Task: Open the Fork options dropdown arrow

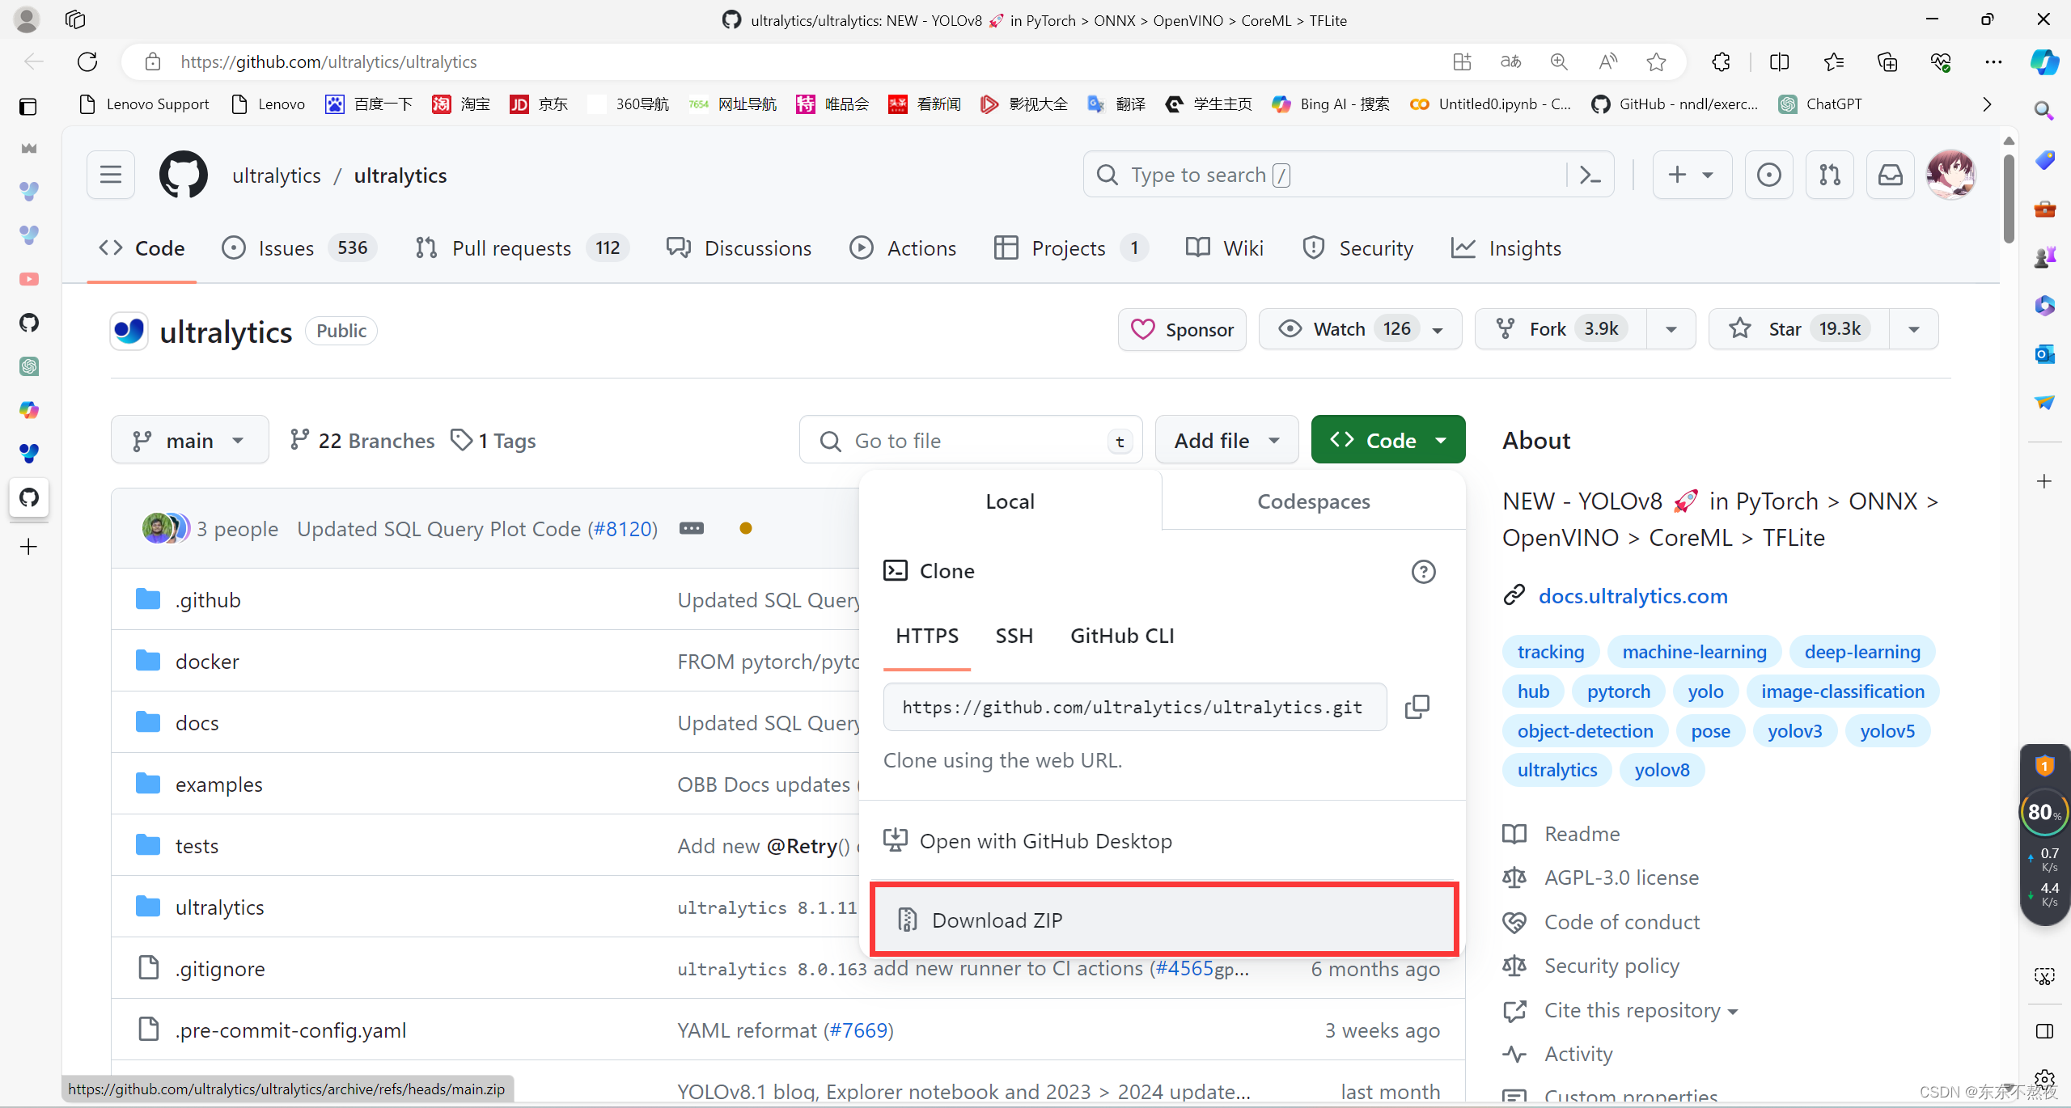Action: pyautogui.click(x=1671, y=329)
